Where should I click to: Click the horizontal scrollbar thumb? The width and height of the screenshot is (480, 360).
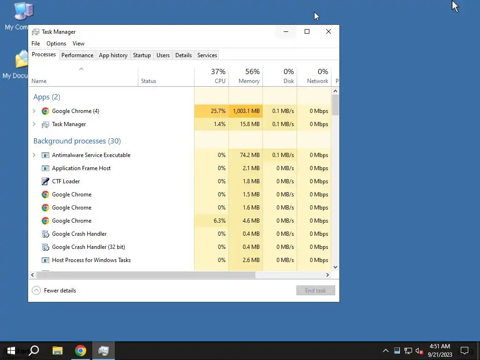[146, 275]
